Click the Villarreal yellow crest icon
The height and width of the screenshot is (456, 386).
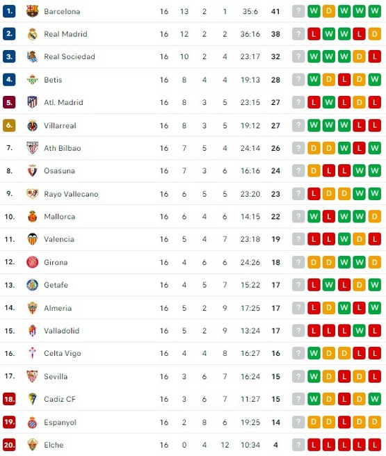[32, 125]
